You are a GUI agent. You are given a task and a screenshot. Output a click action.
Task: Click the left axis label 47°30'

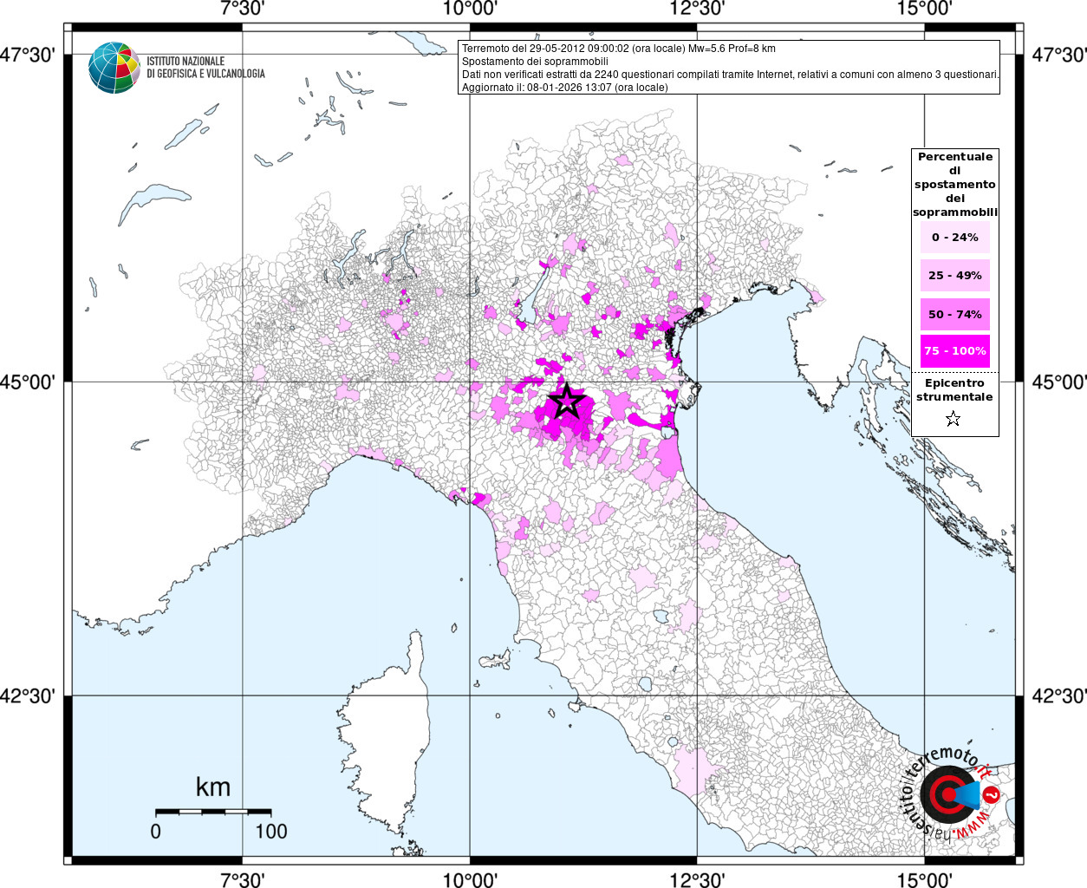click(28, 55)
